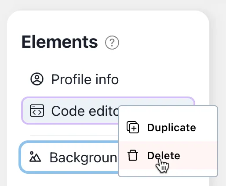Select the Profile info element row
Viewport: 226px width, 186px height.
(108, 79)
